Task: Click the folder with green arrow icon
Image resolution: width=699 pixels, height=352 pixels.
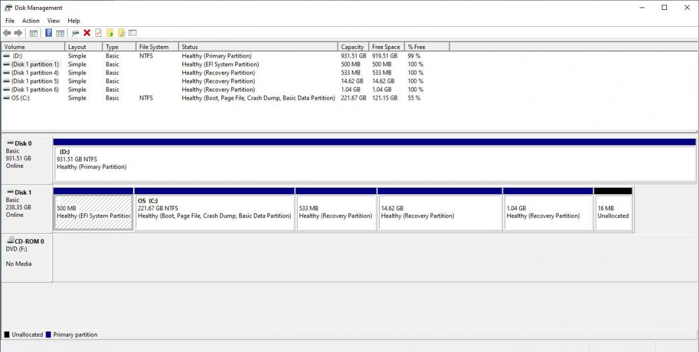Action: click(x=110, y=33)
